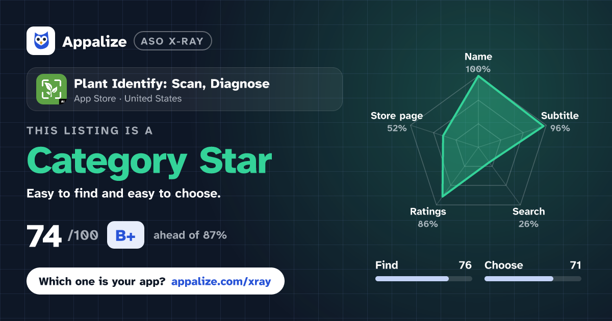Select the Store page 52% radar label
Image resolution: width=612 pixels, height=321 pixels.
(397, 122)
